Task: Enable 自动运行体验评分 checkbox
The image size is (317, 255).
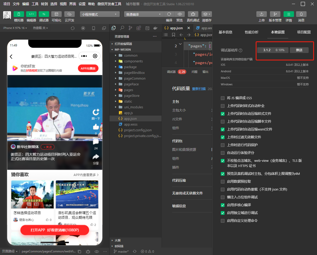Action: [x=223, y=153]
